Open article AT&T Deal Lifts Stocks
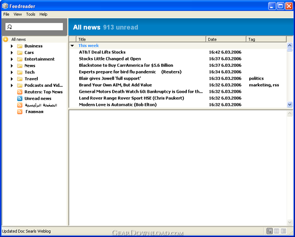Viewport: 295px width, 237px height. (x=102, y=52)
